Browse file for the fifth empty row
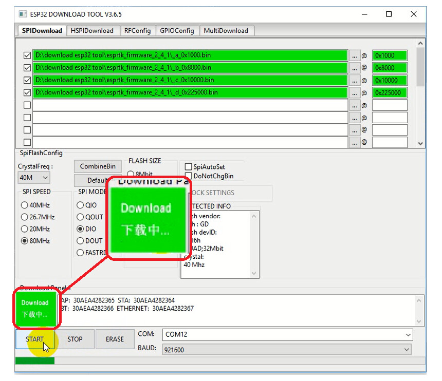The image size is (442, 381). coord(354,105)
